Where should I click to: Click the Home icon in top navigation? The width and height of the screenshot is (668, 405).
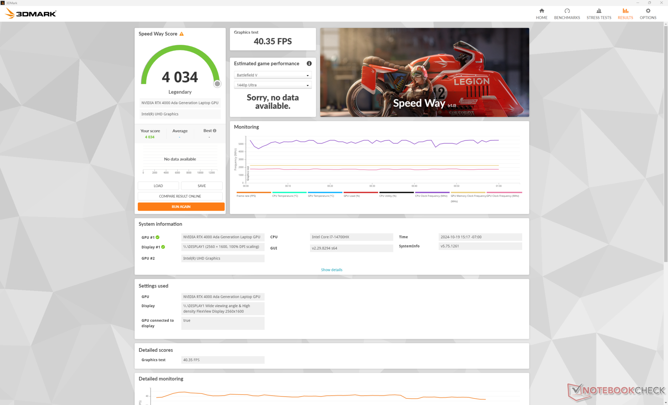(541, 11)
